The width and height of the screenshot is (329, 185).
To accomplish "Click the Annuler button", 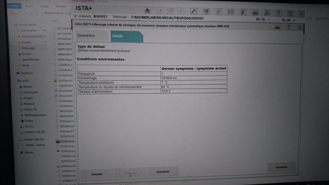I will pyautogui.click(x=97, y=174).
